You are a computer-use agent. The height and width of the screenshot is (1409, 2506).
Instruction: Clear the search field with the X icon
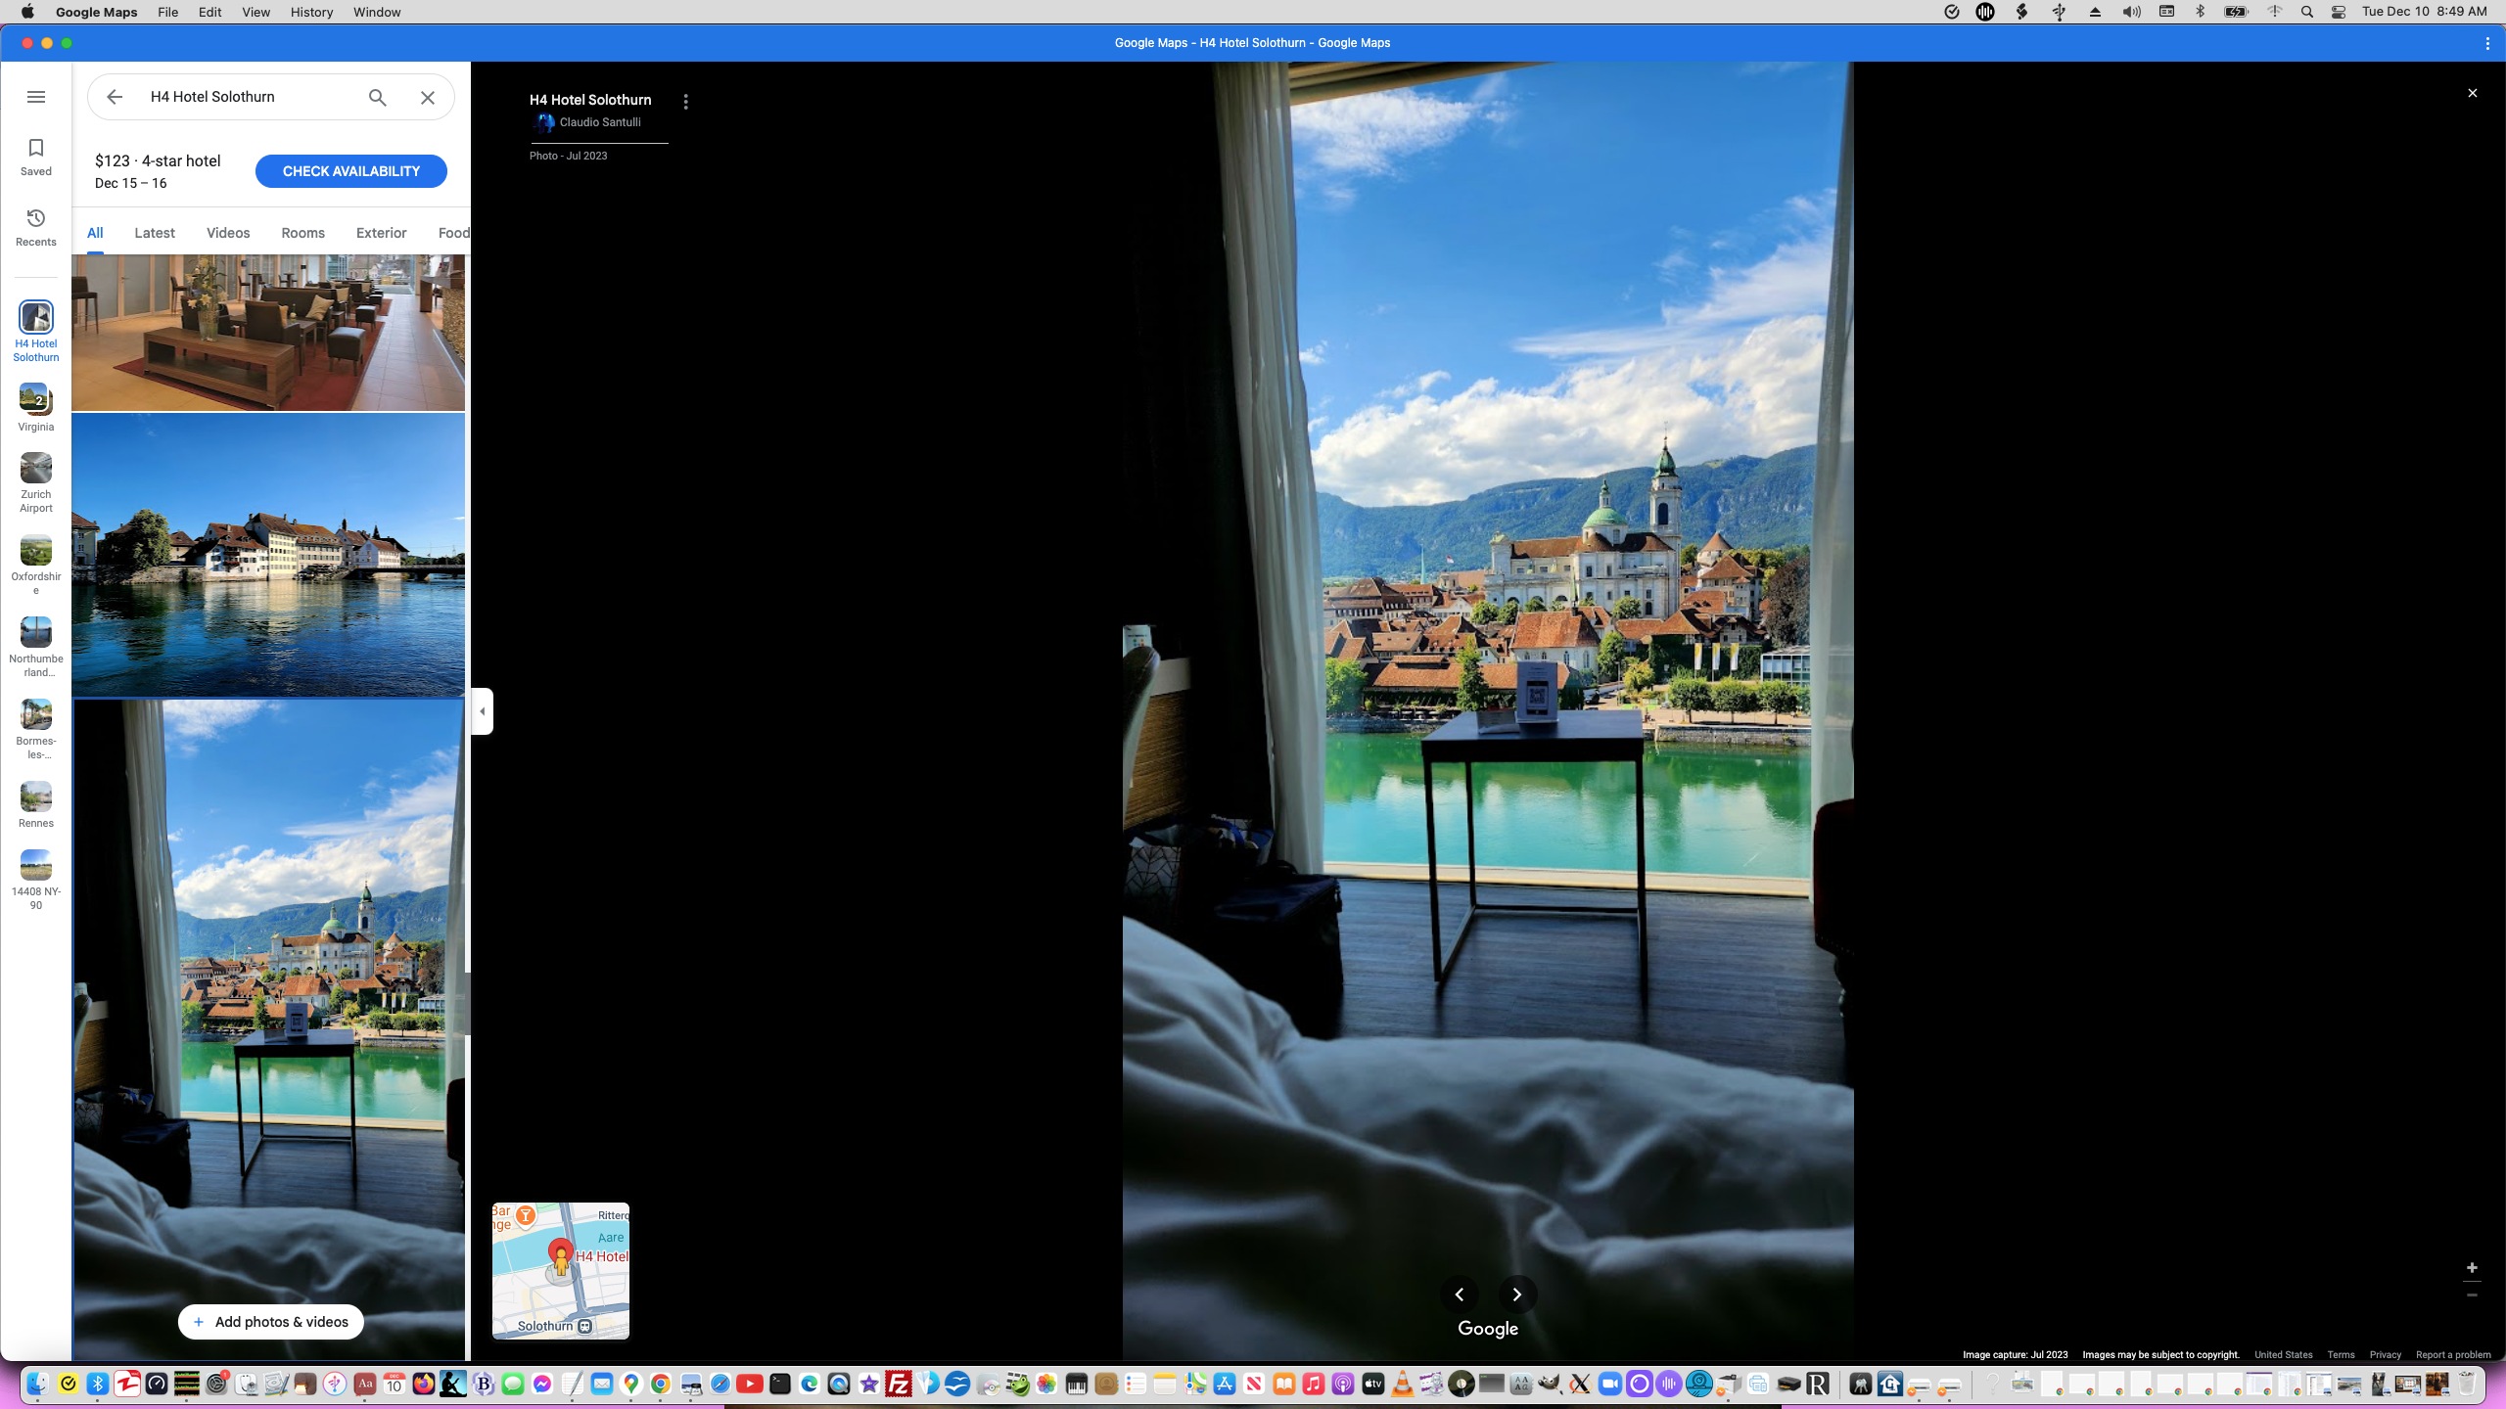(x=427, y=97)
